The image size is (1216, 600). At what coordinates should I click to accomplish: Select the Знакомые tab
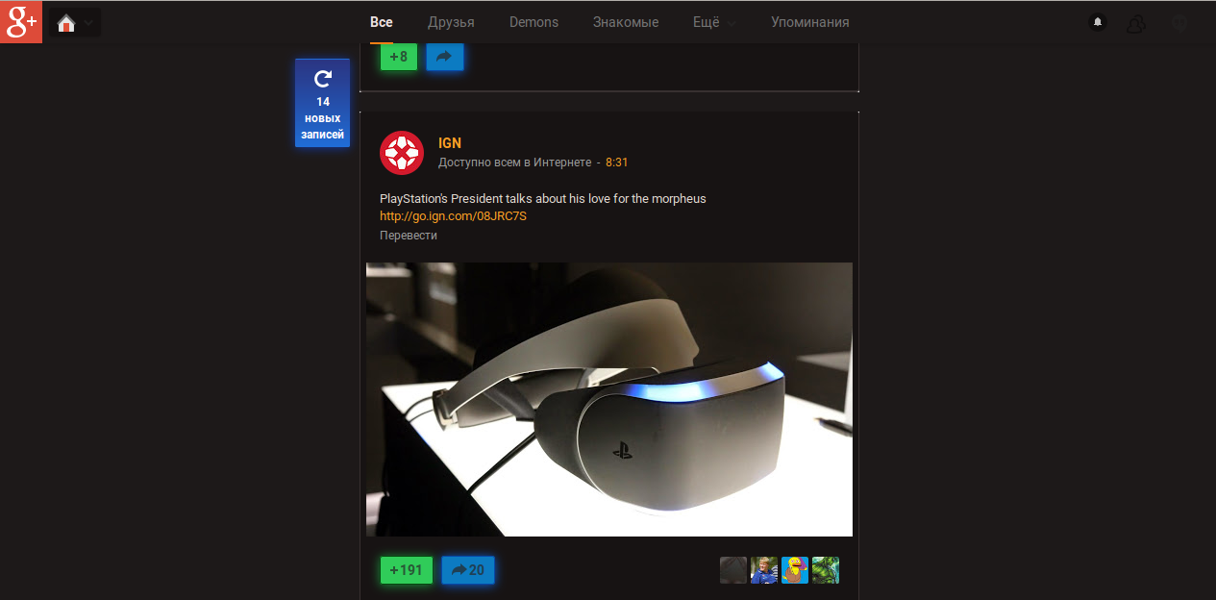point(626,22)
